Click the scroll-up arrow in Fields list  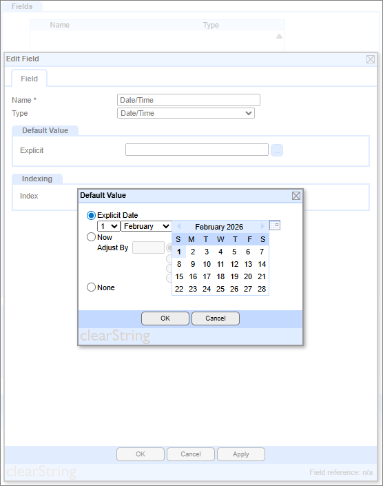pos(279,37)
